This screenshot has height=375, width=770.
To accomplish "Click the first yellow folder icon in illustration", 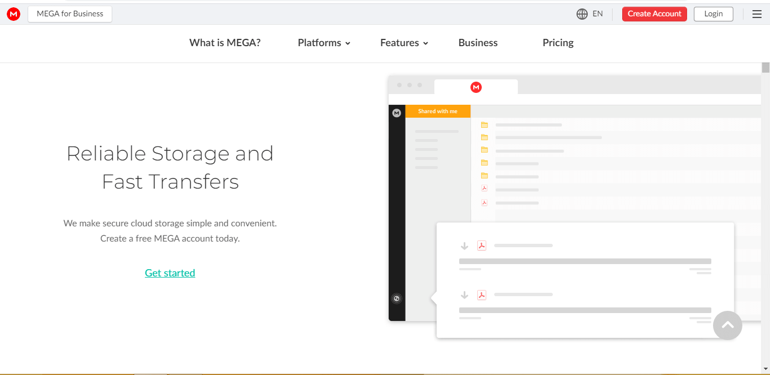I will (484, 125).
